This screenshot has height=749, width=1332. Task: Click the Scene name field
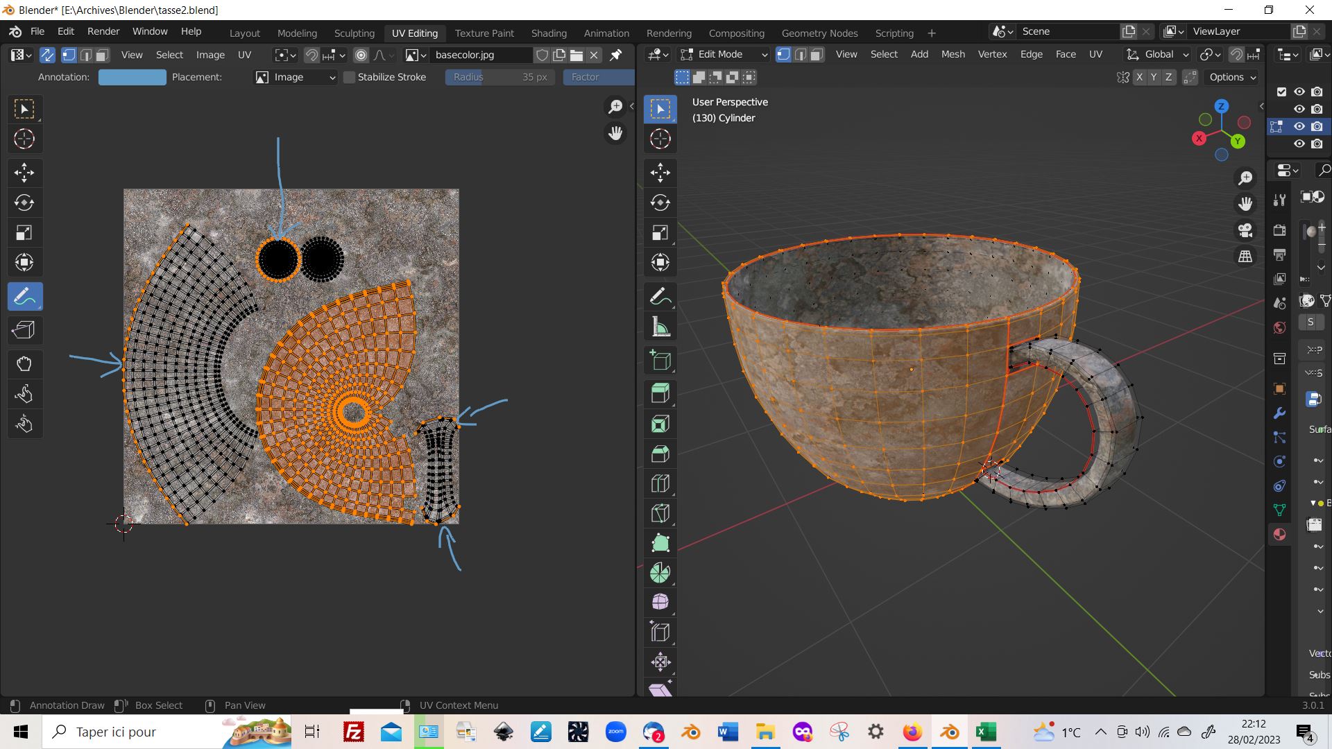(1068, 31)
